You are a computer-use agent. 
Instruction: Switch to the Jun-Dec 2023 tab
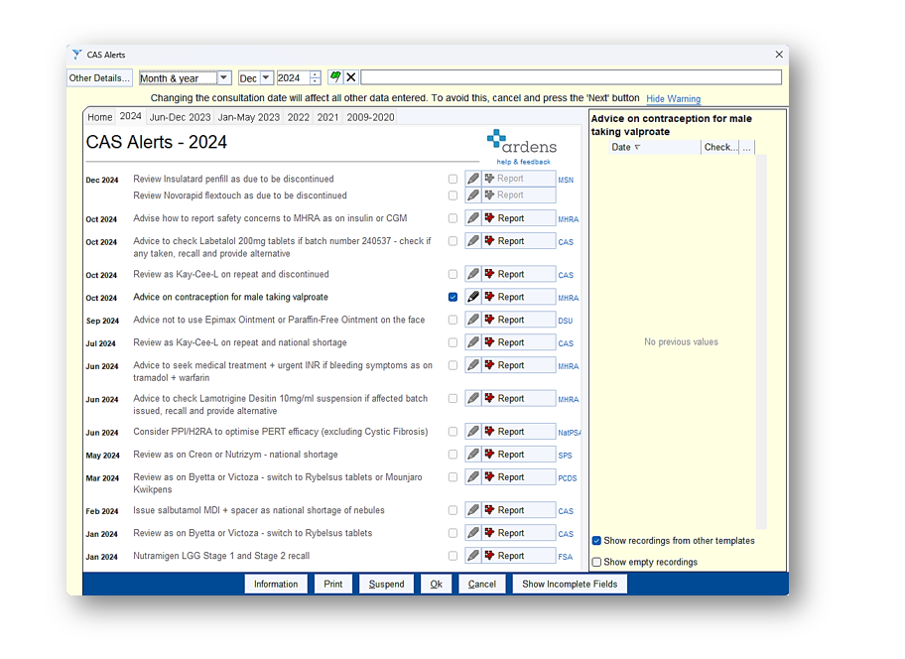[x=180, y=117]
